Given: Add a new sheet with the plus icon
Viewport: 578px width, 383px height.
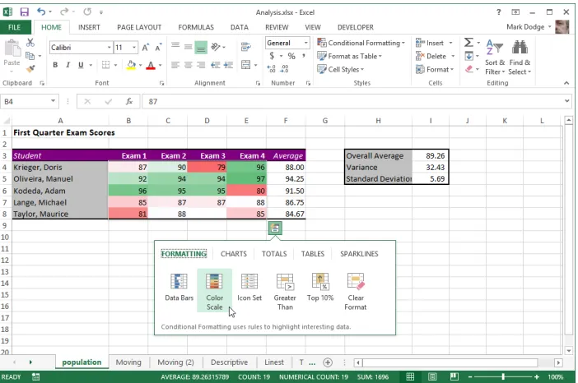Looking at the screenshot, I should (x=328, y=362).
